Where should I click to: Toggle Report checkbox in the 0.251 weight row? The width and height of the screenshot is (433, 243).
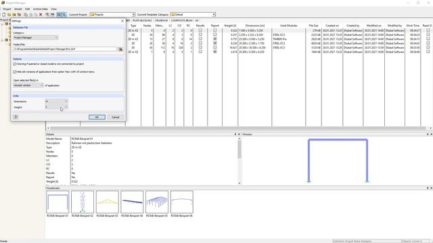pos(215,34)
